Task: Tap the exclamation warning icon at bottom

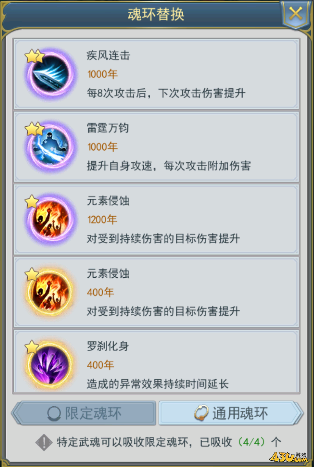Action: [44, 443]
